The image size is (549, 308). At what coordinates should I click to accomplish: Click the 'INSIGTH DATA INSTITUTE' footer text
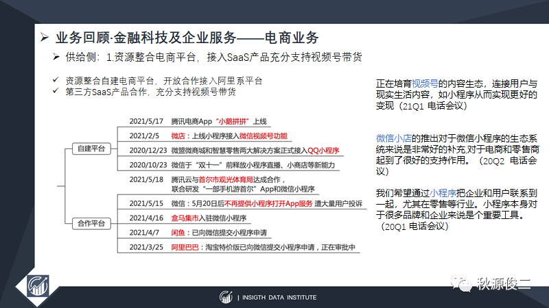point(279,298)
